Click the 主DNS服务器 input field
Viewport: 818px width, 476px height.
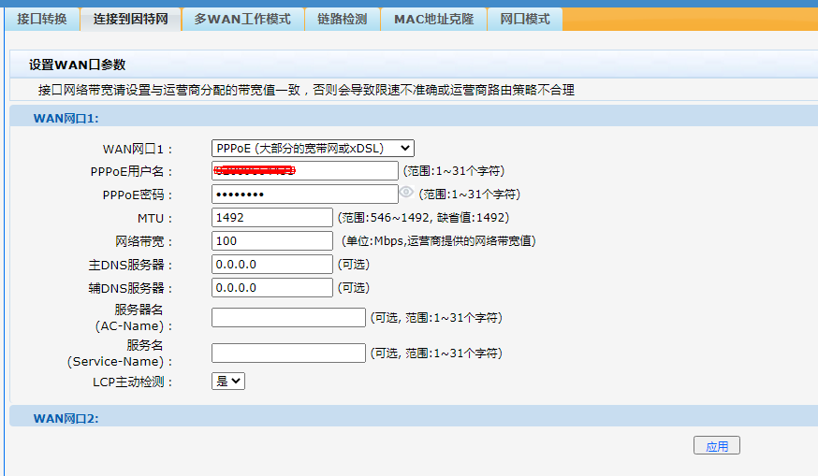pyautogui.click(x=271, y=265)
